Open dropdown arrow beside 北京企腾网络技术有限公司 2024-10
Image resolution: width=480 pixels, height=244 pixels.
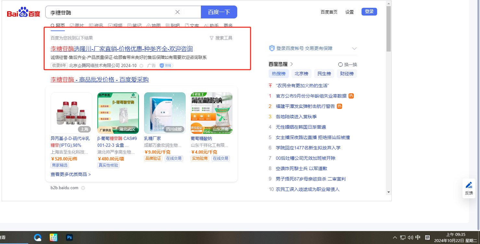pos(141,66)
